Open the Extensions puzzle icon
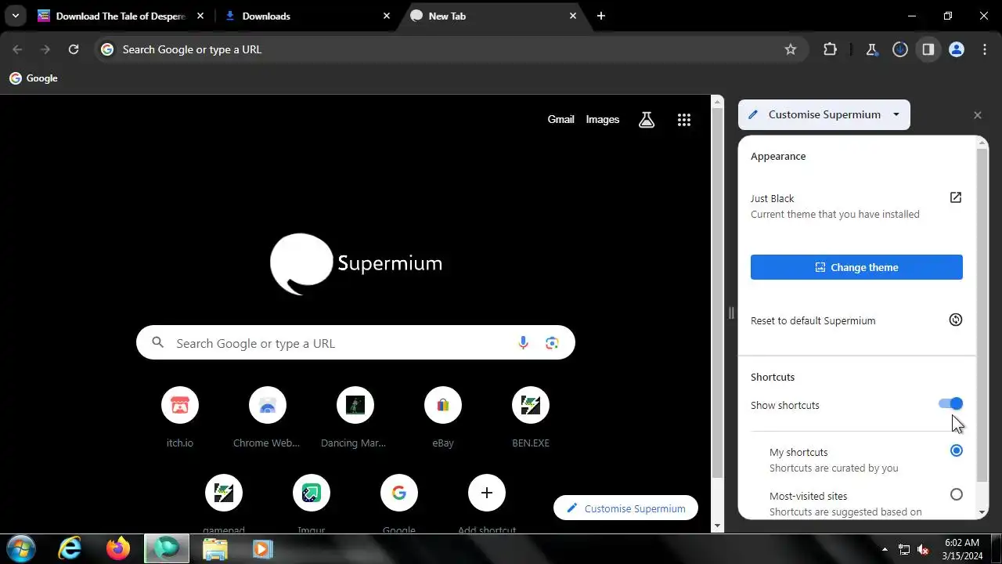The image size is (1002, 564). click(x=831, y=49)
